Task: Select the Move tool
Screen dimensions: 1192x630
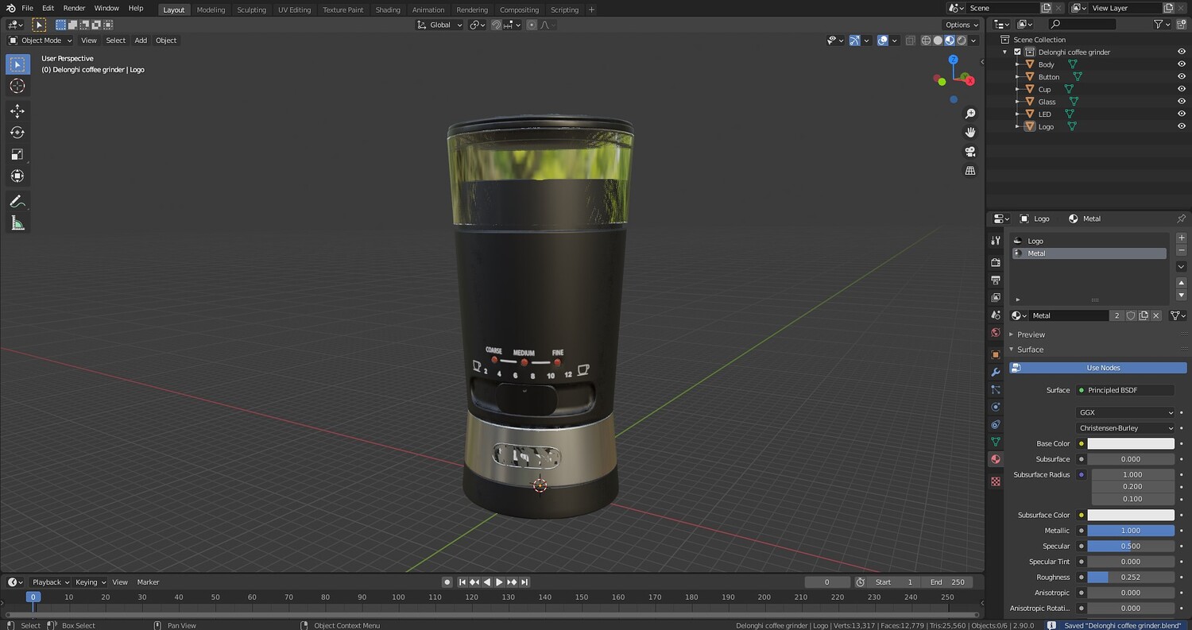Action: tap(17, 111)
